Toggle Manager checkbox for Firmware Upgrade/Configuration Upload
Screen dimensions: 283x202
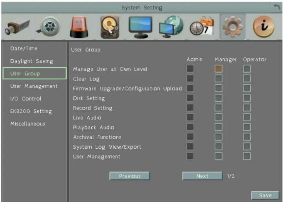pyautogui.click(x=218, y=88)
